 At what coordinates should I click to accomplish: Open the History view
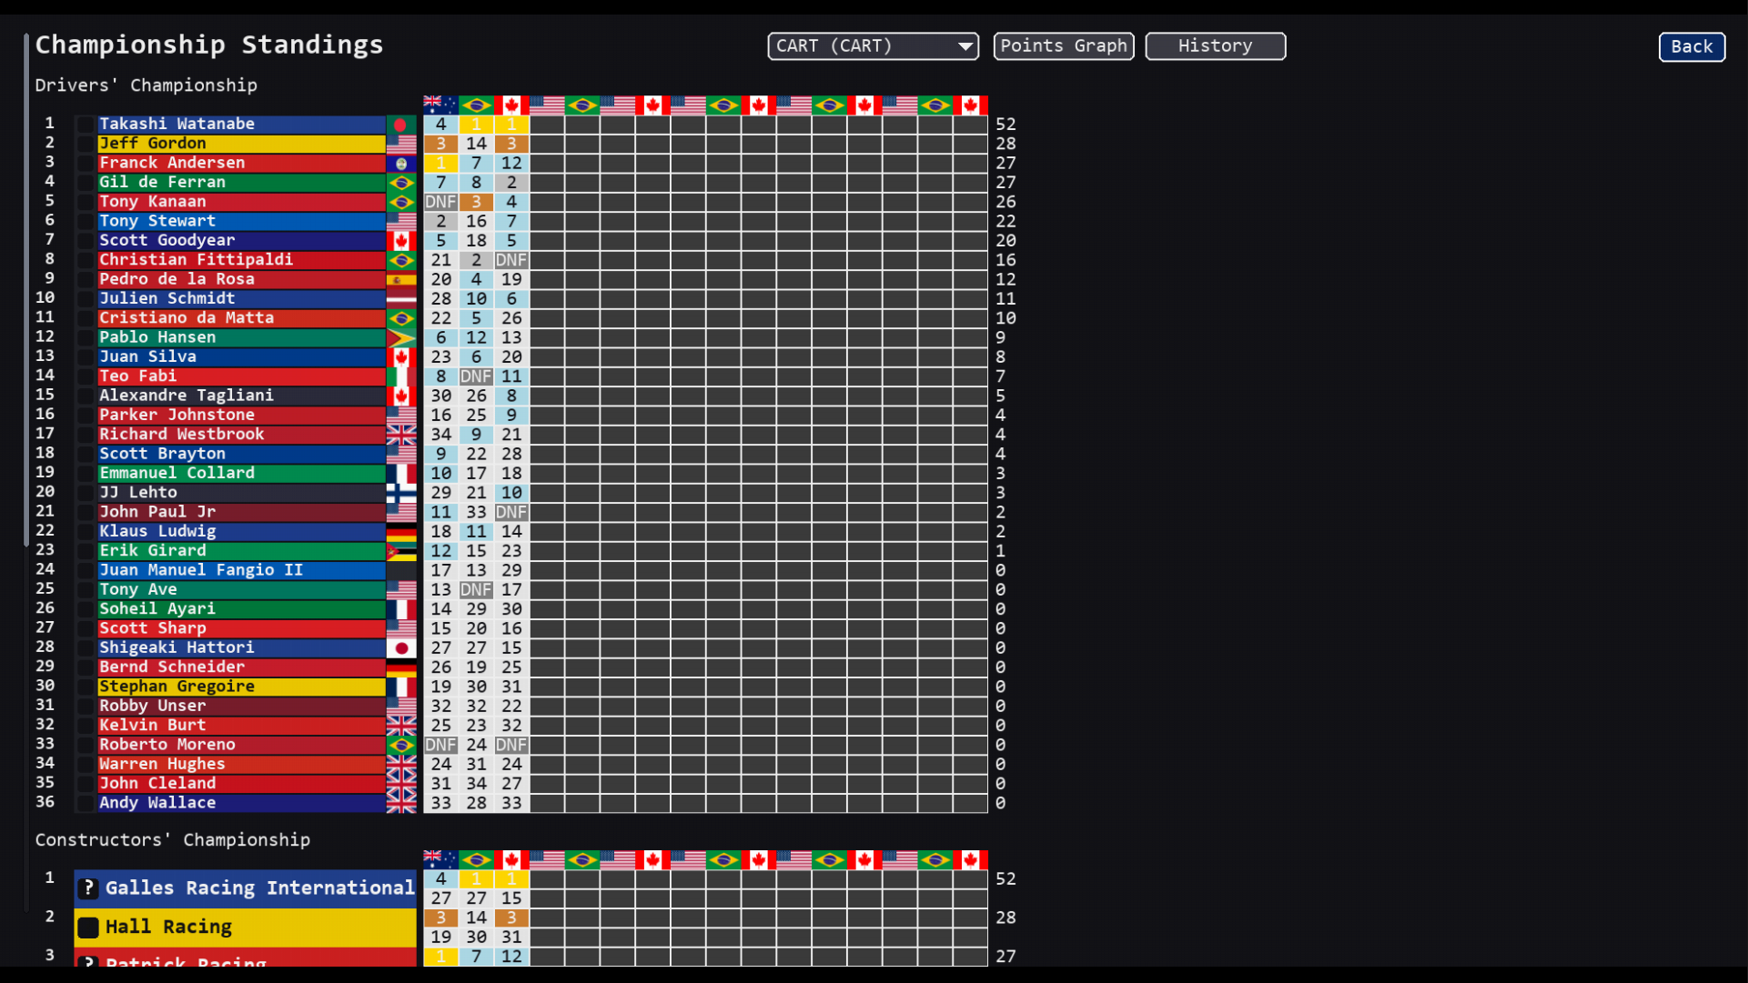(x=1215, y=46)
